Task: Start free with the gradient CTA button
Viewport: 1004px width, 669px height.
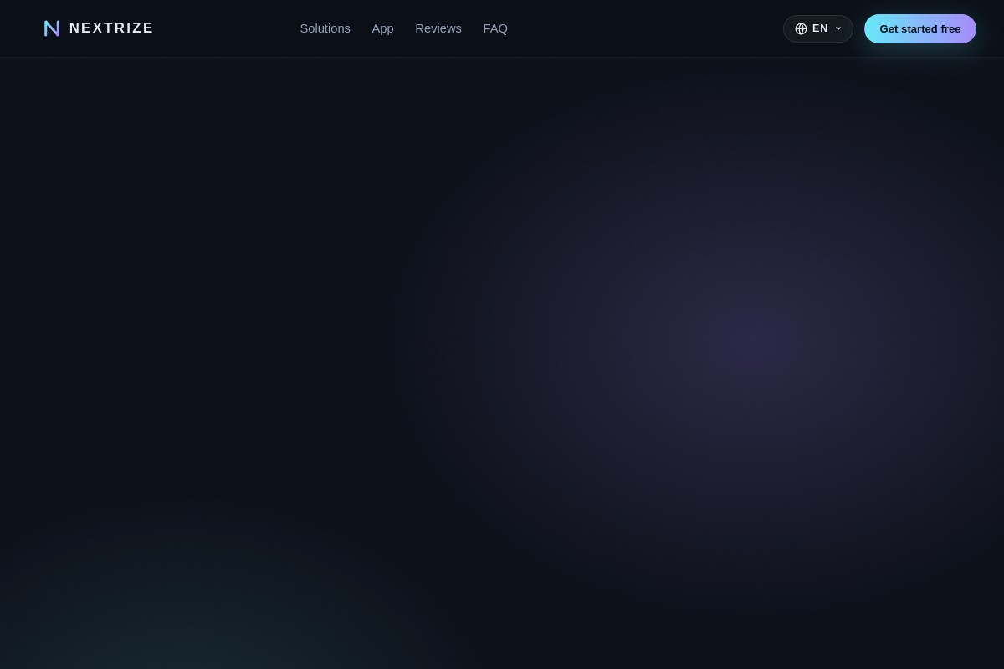Action: 920,28
